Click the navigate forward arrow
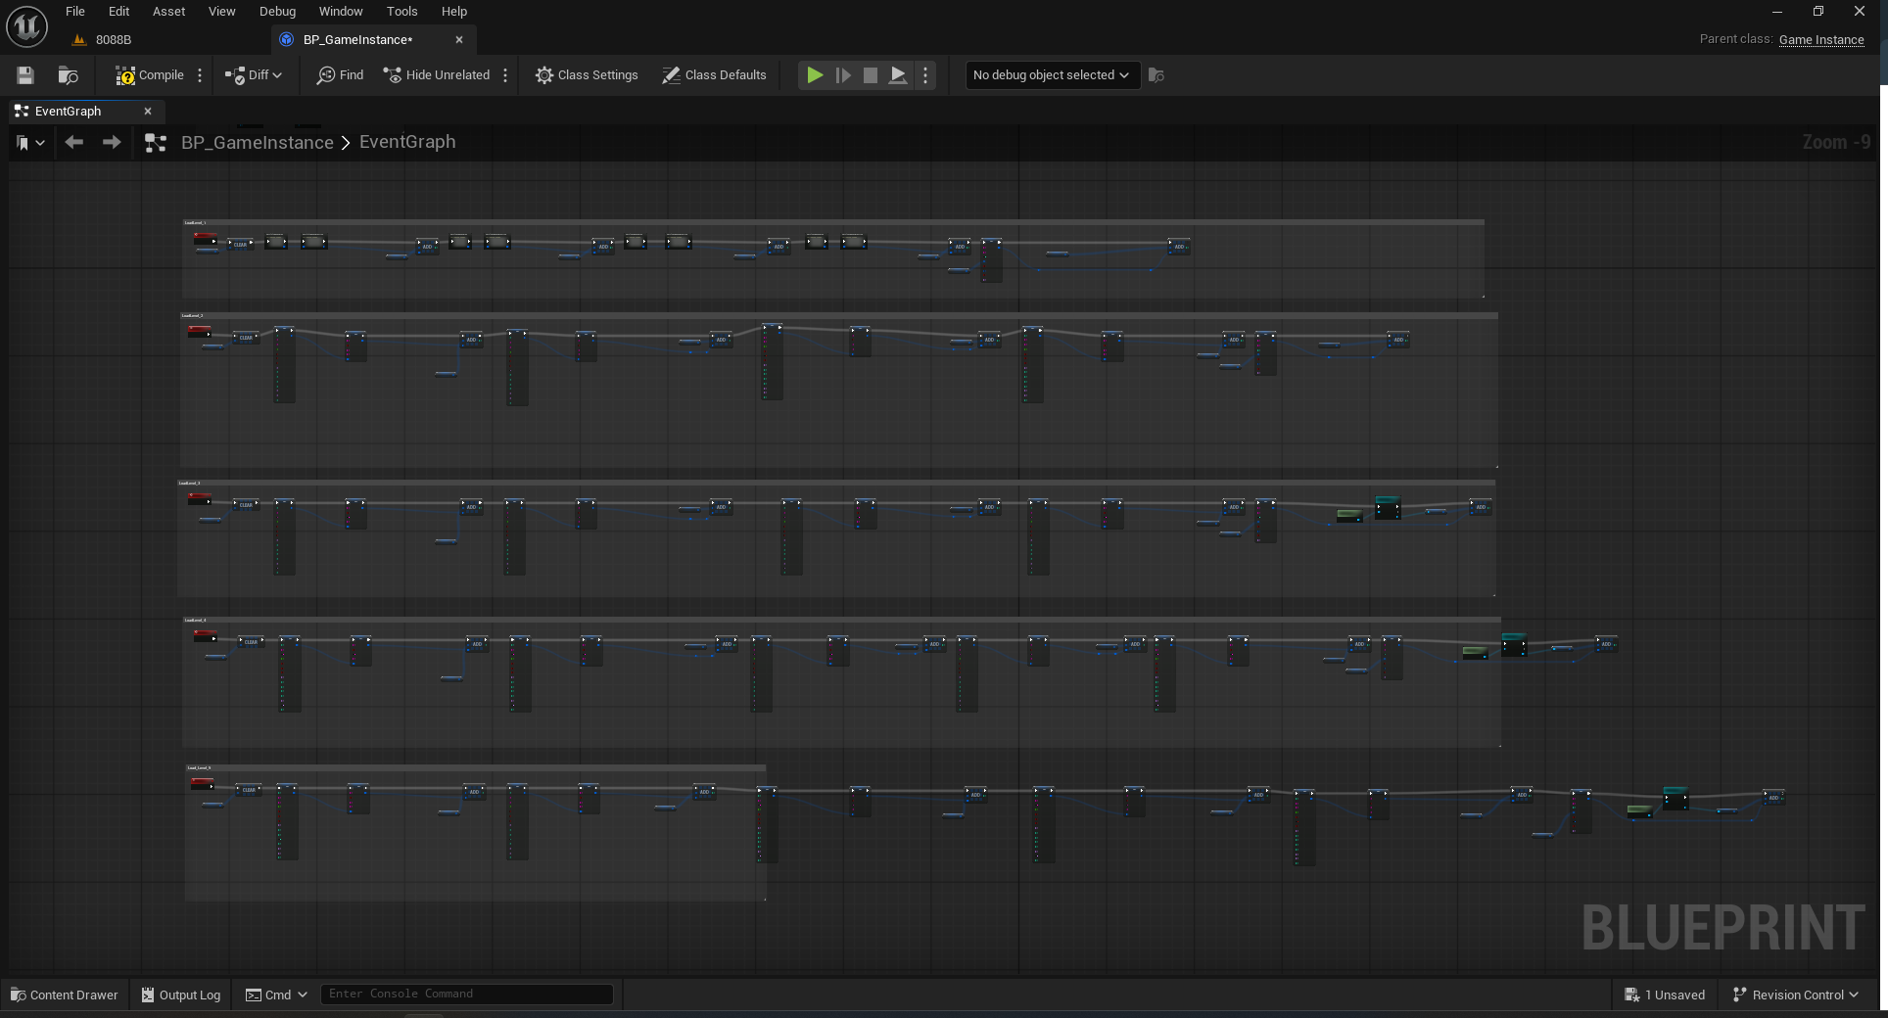This screenshot has width=1888, height=1018. (x=112, y=143)
